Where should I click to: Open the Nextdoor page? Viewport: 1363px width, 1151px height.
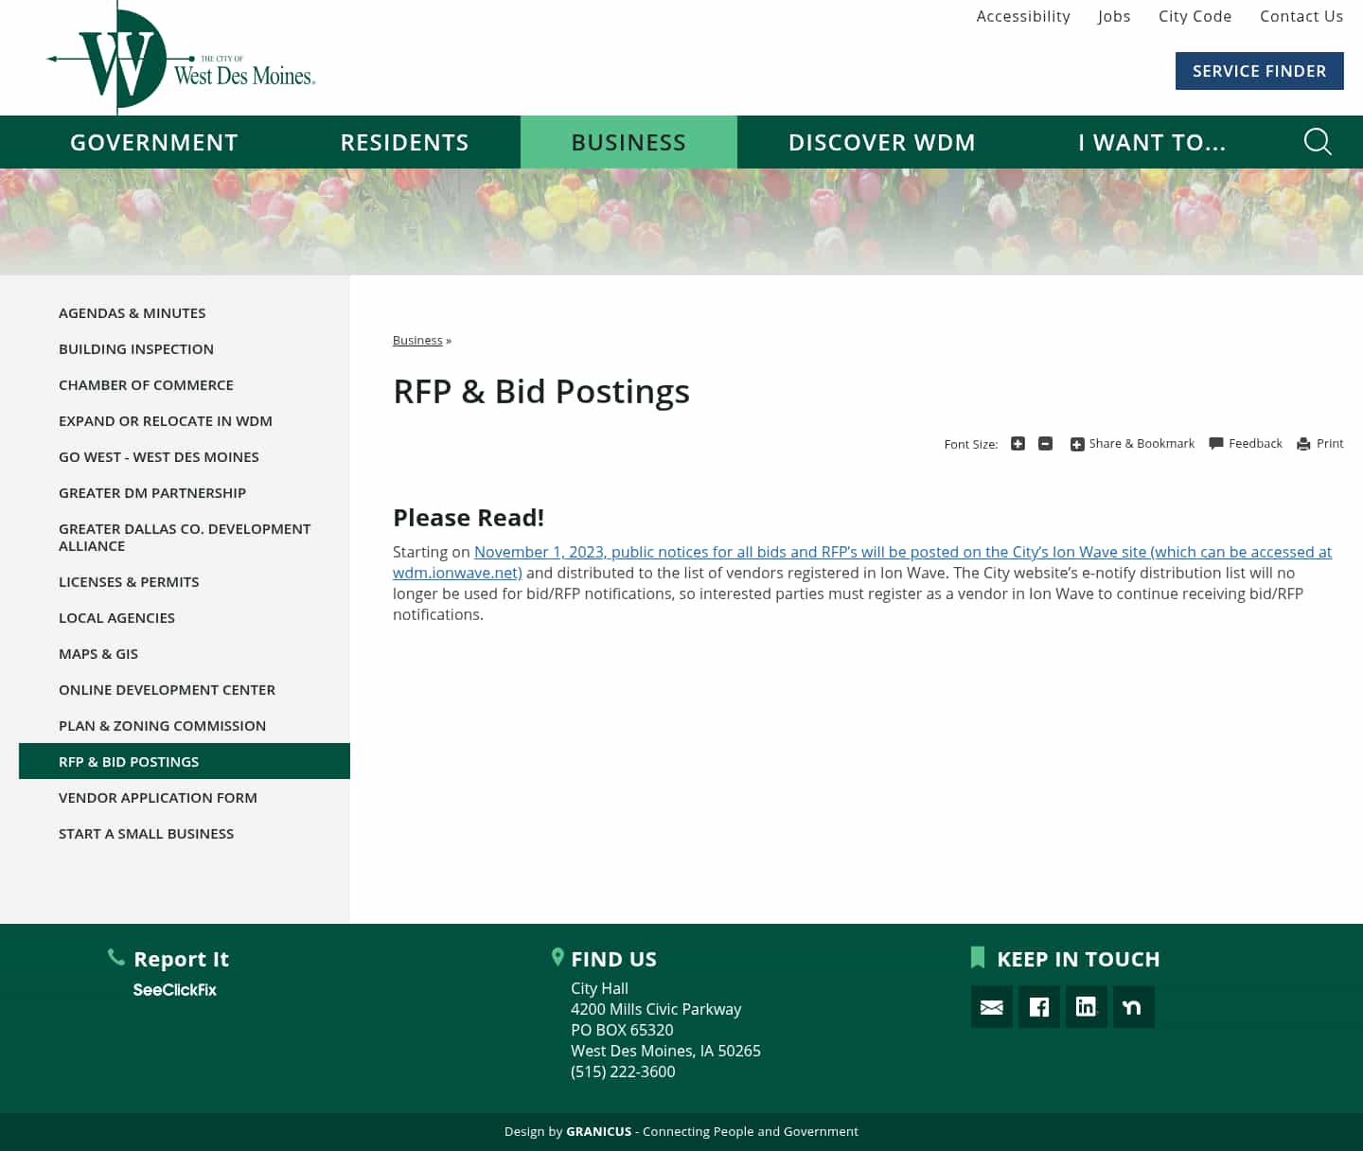click(x=1133, y=1006)
